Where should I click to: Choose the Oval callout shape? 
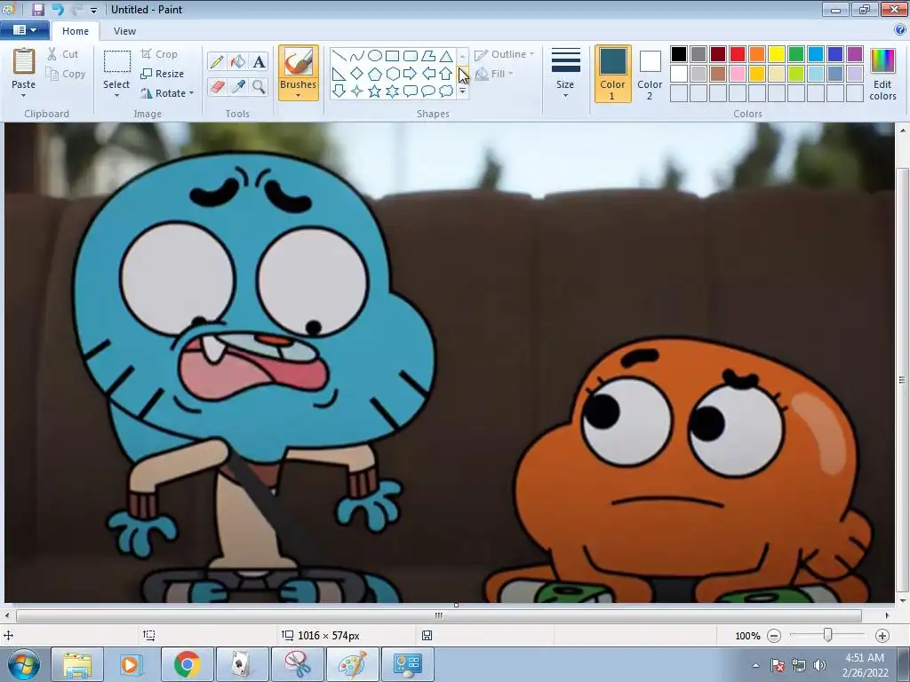click(428, 91)
